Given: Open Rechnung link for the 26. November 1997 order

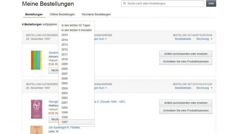Looking at the screenshot, I should point(202,88).
